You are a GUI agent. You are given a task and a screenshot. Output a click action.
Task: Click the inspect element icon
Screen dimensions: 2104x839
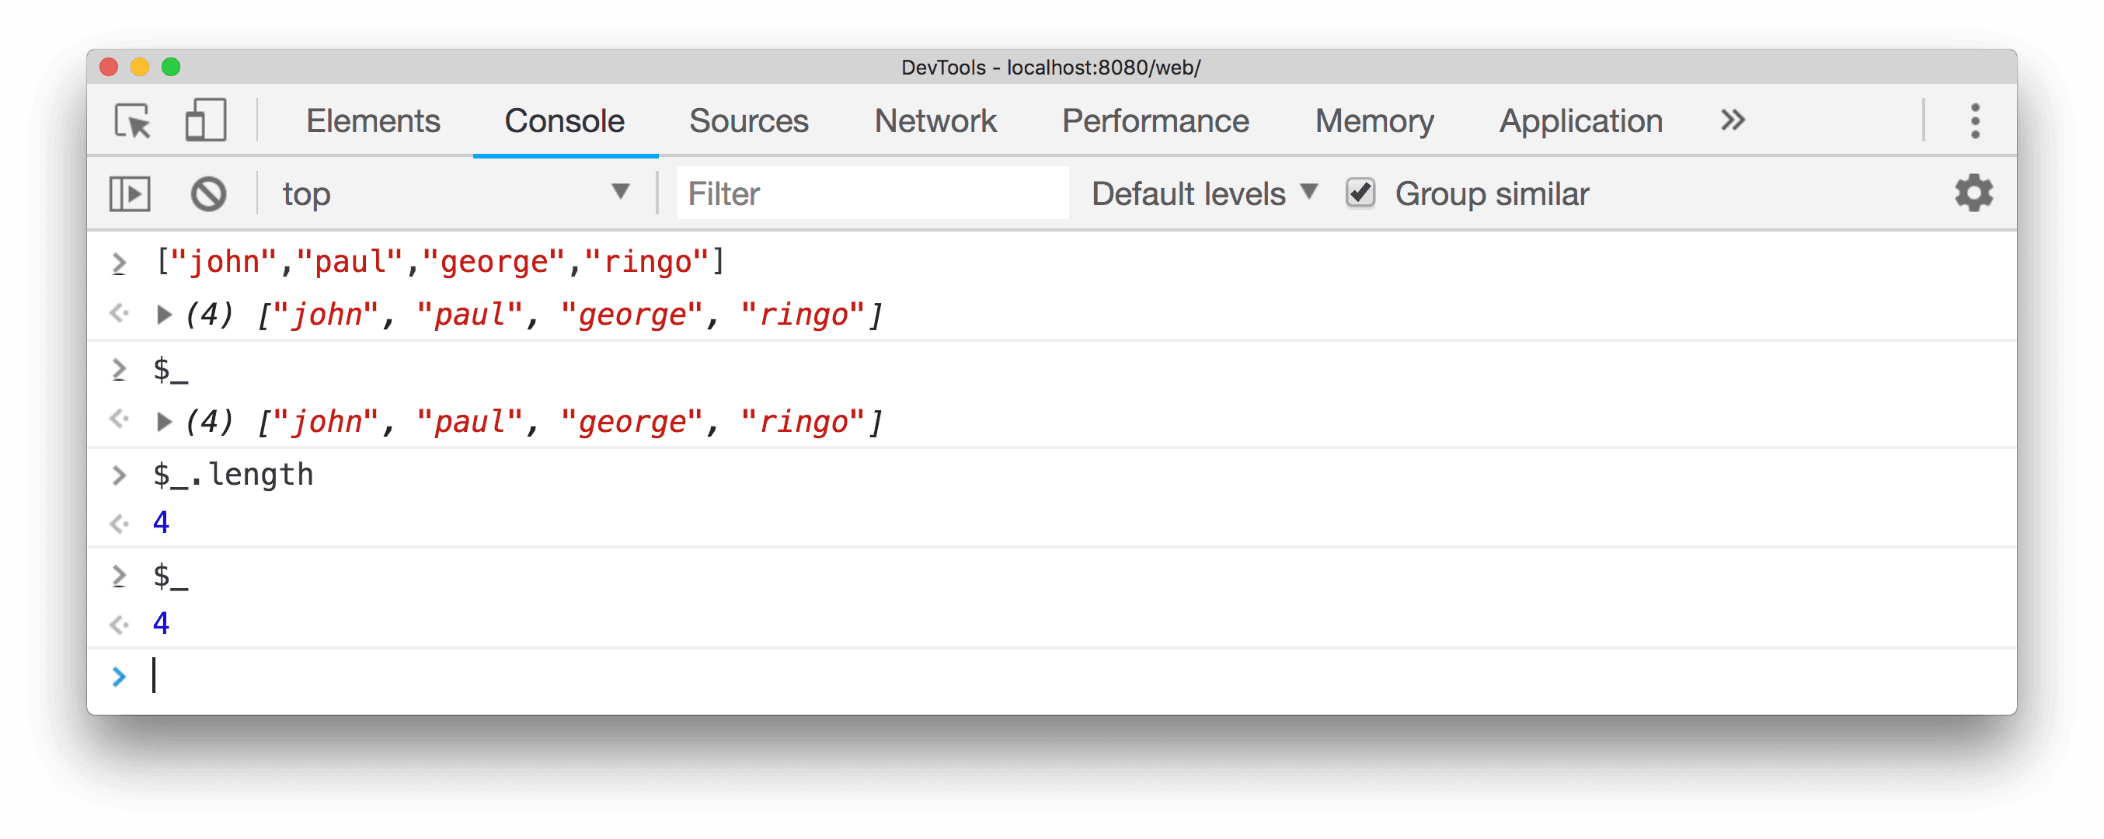point(134,121)
